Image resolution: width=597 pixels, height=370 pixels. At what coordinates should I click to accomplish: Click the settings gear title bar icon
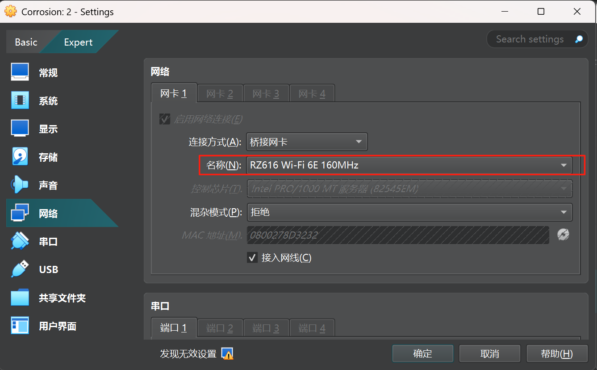coord(10,11)
